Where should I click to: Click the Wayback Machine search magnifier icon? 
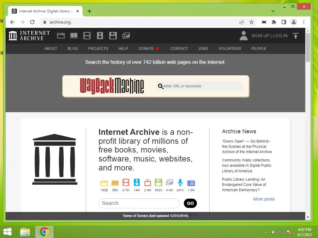pos(161,86)
